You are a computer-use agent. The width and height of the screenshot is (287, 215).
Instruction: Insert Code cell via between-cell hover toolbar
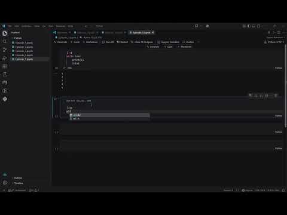pos(168,47)
